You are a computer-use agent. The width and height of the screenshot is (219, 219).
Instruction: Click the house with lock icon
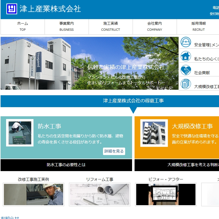click(185, 56)
